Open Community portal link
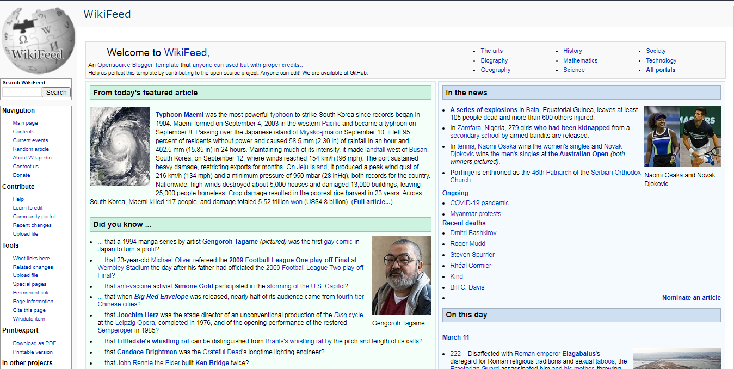Image resolution: width=734 pixels, height=369 pixels. (34, 217)
